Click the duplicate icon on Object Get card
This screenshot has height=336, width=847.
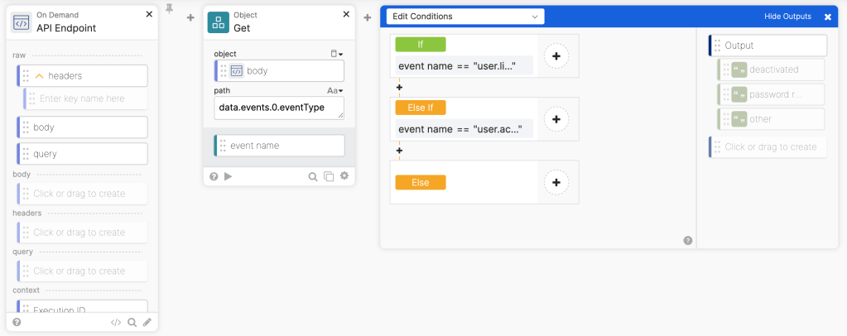tap(329, 176)
